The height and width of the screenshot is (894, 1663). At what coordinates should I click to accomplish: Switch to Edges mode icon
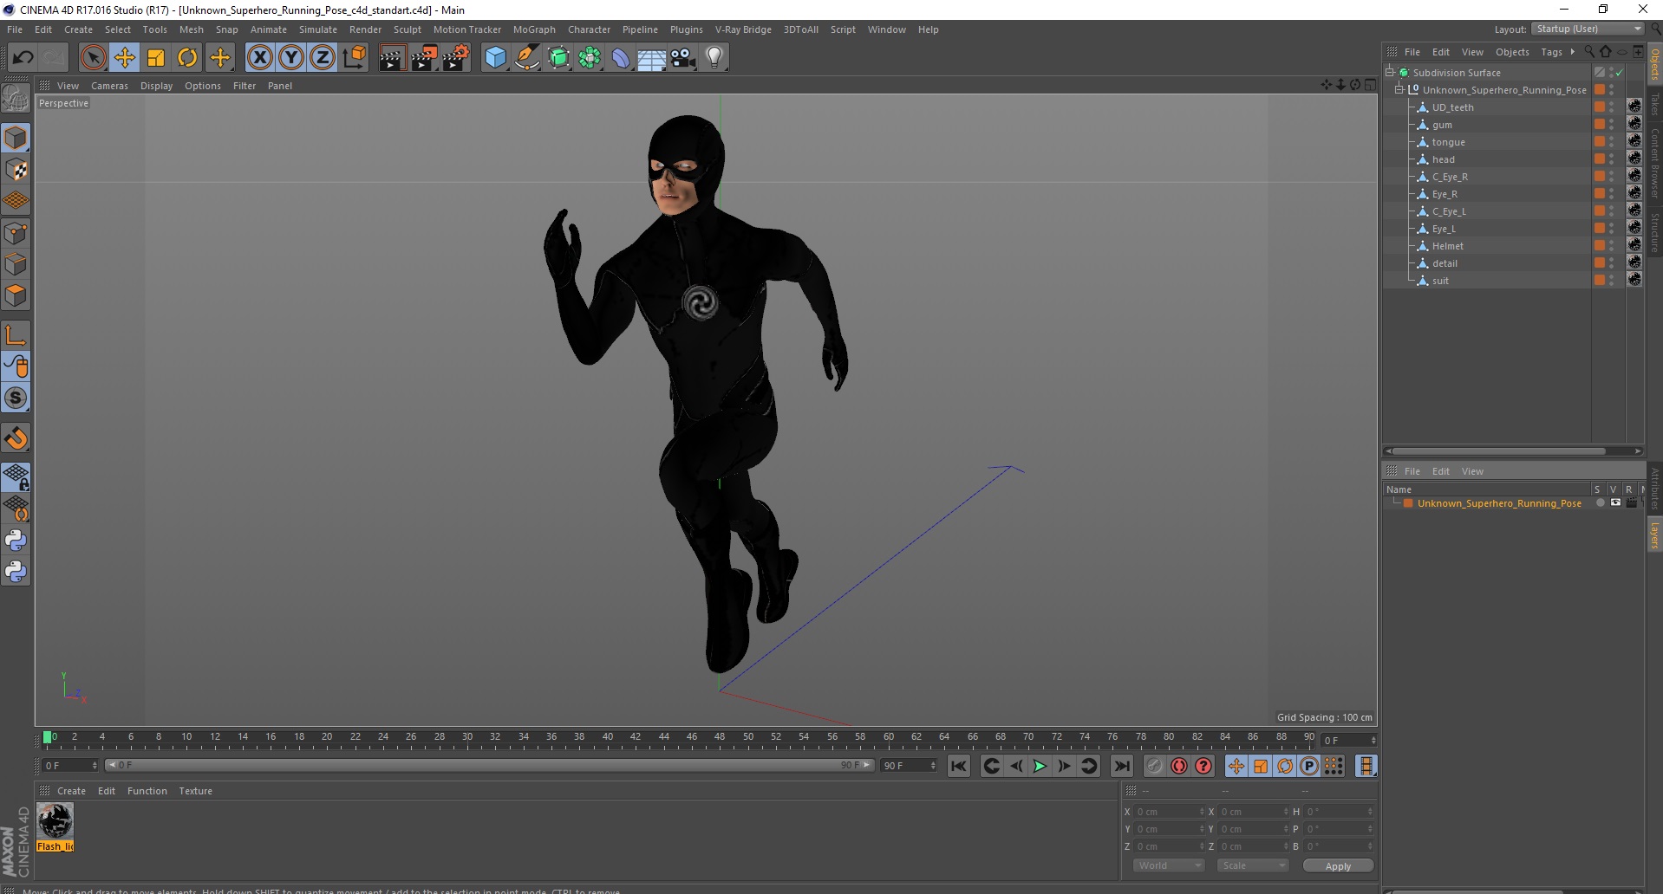coord(16,264)
